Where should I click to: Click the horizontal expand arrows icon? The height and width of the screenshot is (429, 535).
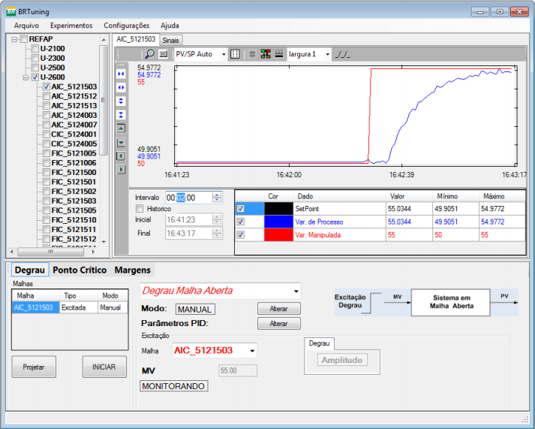click(x=122, y=87)
